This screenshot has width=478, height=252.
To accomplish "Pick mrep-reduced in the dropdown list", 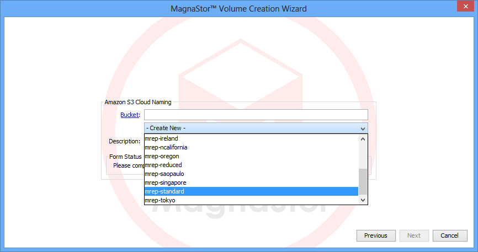I will (251, 165).
